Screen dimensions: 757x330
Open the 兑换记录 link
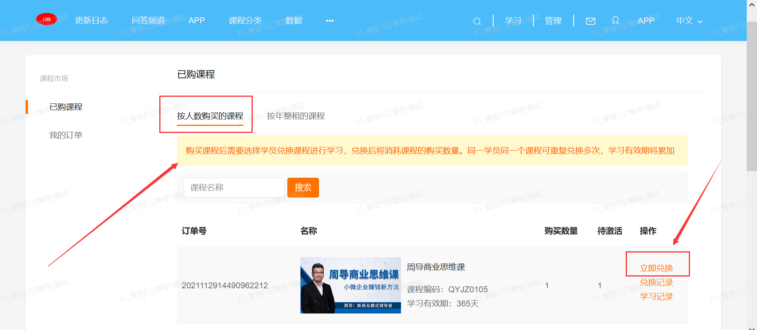[x=656, y=282]
